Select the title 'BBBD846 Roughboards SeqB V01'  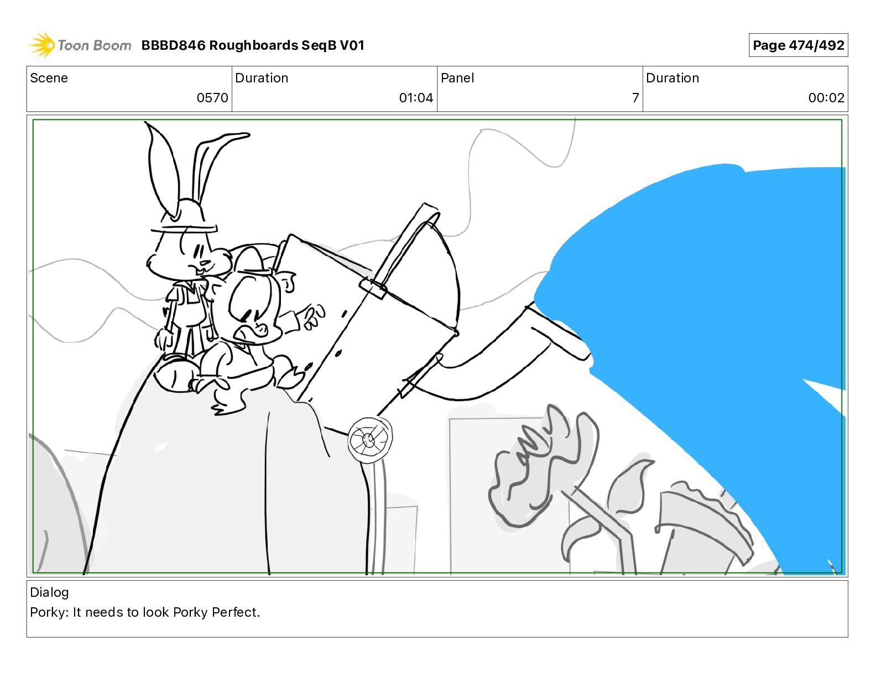pyautogui.click(x=253, y=45)
